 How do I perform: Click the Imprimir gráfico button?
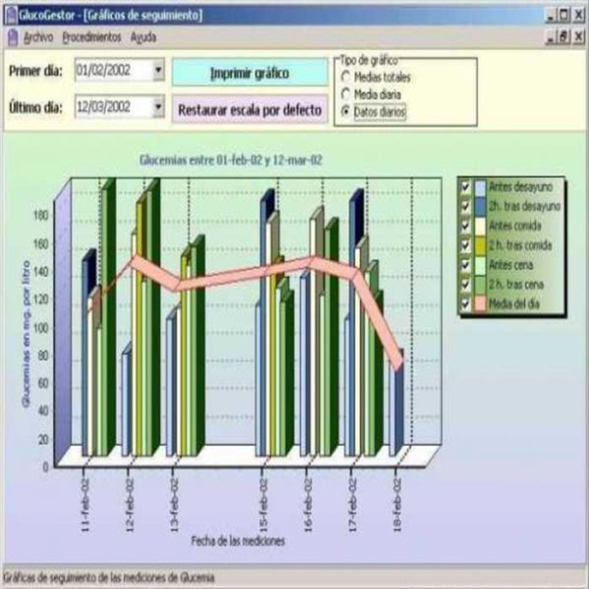tap(249, 72)
